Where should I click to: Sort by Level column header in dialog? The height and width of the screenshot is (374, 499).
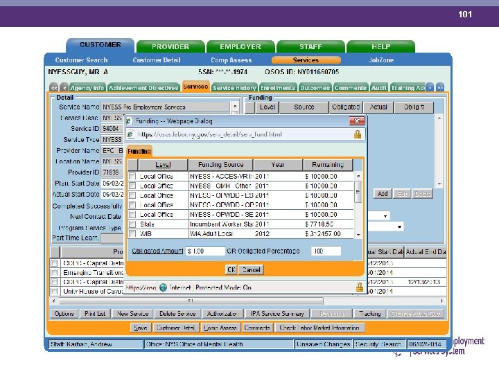click(163, 165)
